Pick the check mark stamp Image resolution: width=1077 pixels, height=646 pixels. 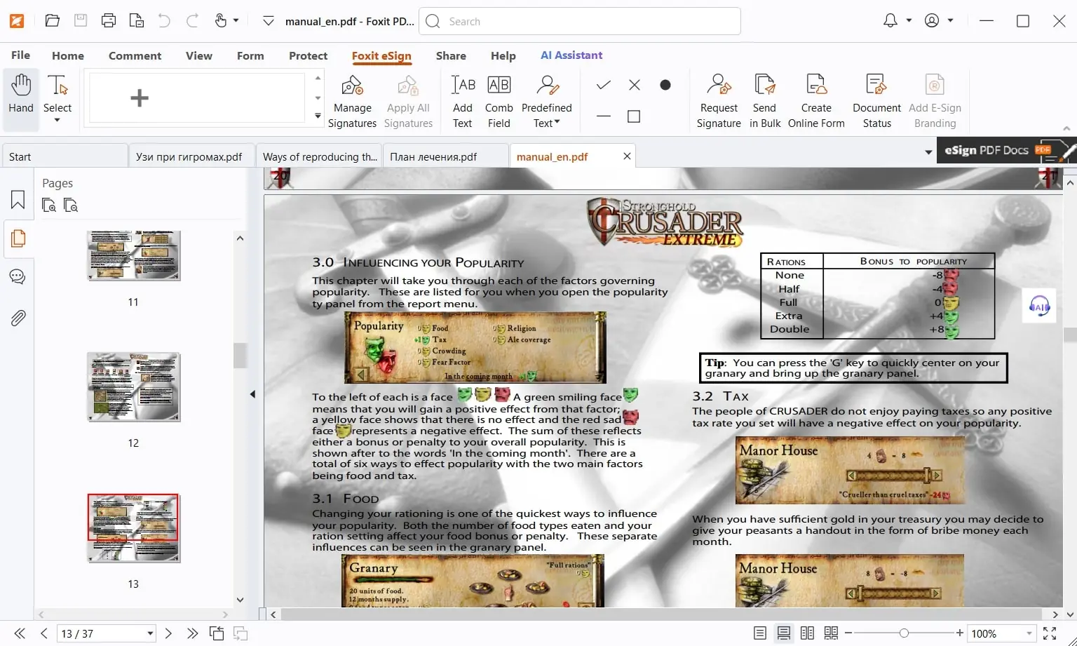click(x=603, y=85)
